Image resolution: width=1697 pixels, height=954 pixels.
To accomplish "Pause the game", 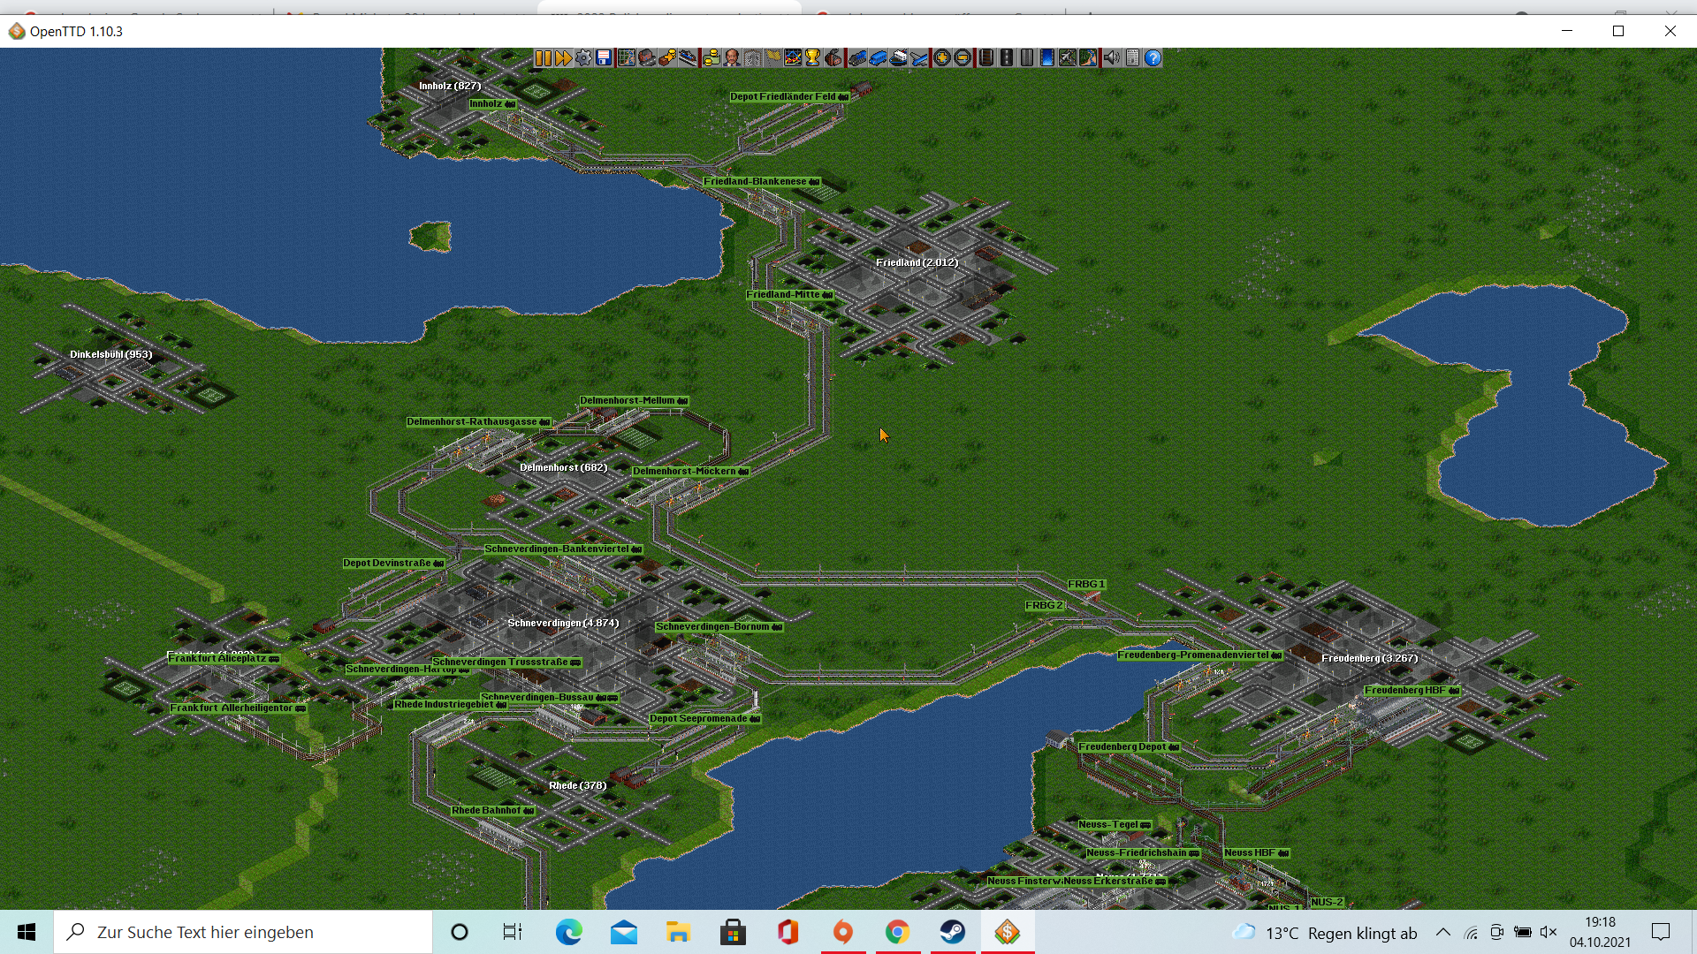I will tap(543, 58).
